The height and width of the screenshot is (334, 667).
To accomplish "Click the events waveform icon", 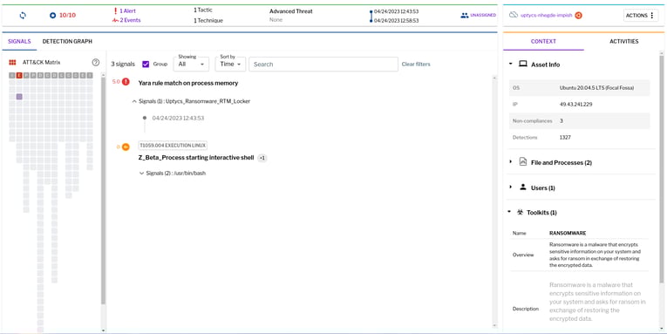I will [115, 20].
